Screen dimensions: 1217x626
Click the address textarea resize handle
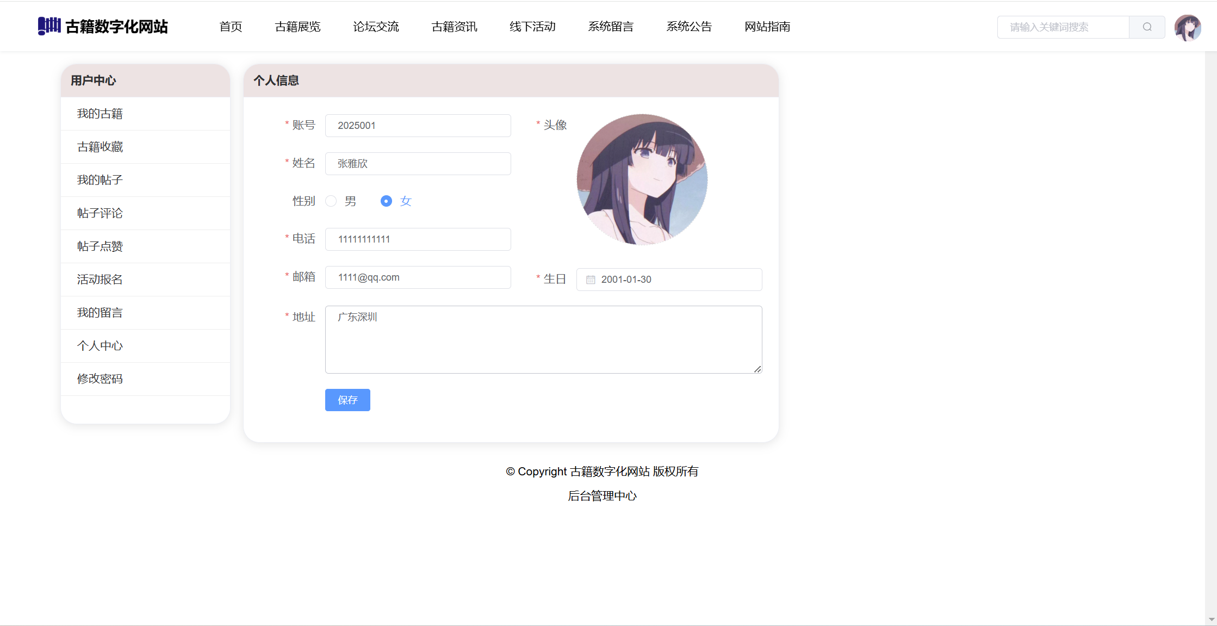tap(757, 369)
